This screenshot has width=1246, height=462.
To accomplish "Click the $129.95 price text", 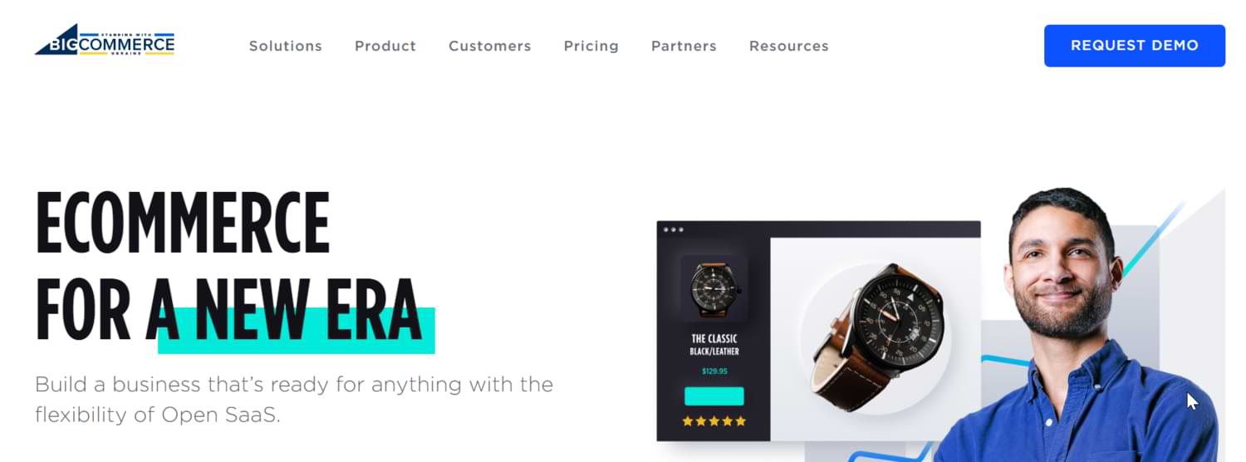I will [714, 371].
